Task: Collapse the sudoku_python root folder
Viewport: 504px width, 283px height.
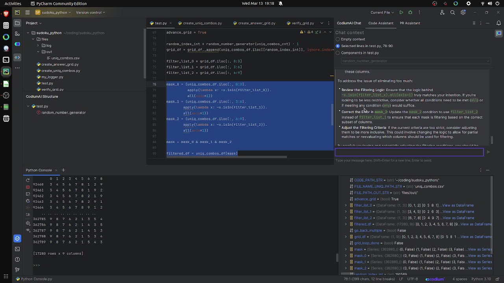Action: [x=28, y=33]
